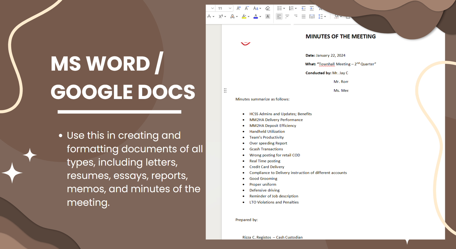Decrease the paragraph indent

click(x=303, y=8)
